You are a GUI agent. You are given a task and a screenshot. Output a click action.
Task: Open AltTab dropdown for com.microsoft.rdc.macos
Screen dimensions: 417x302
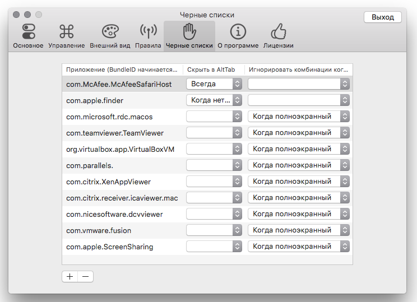tap(214, 117)
